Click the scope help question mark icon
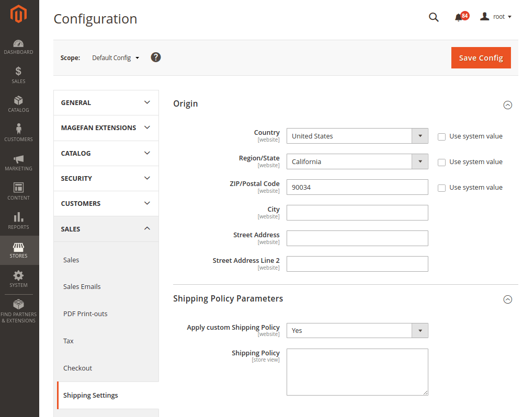Viewport: 523px width, 417px height. click(x=156, y=57)
